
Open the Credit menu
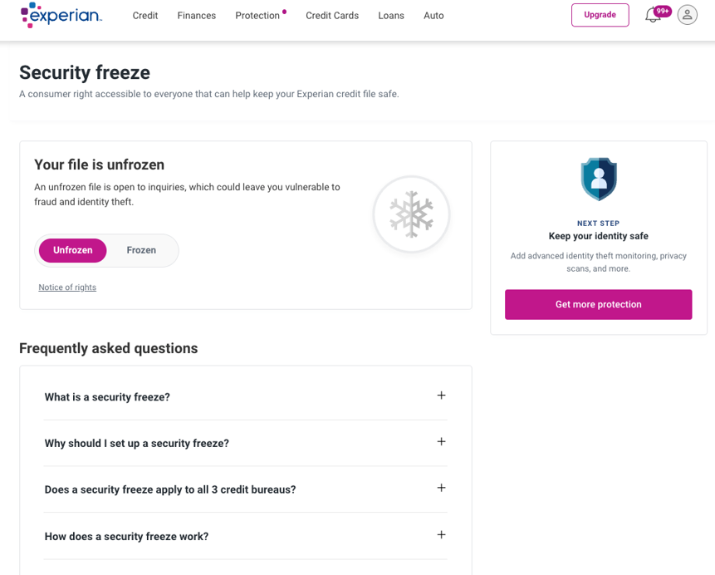[x=145, y=16]
